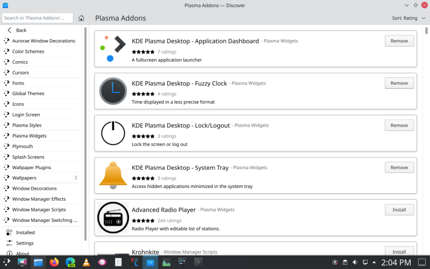Open the system monitor chart taskbar icon
Viewport: 430px width, 269px height.
click(x=166, y=262)
